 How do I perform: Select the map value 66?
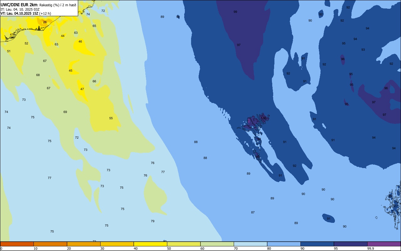[94, 81]
